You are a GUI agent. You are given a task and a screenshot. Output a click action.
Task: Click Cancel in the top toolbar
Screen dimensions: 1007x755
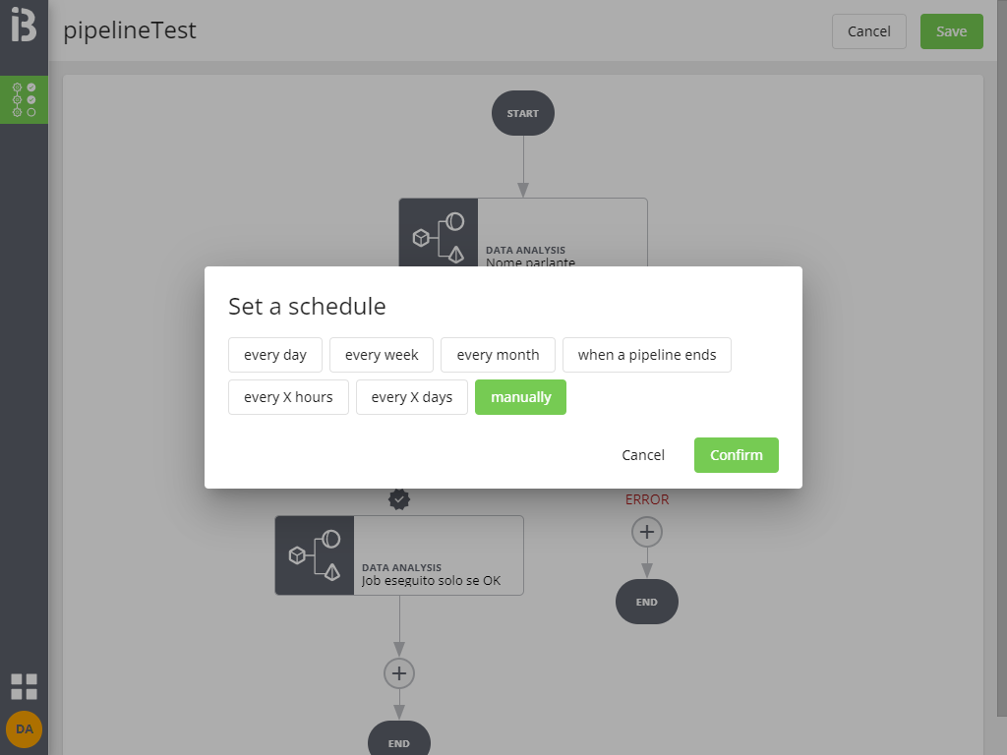tap(868, 30)
